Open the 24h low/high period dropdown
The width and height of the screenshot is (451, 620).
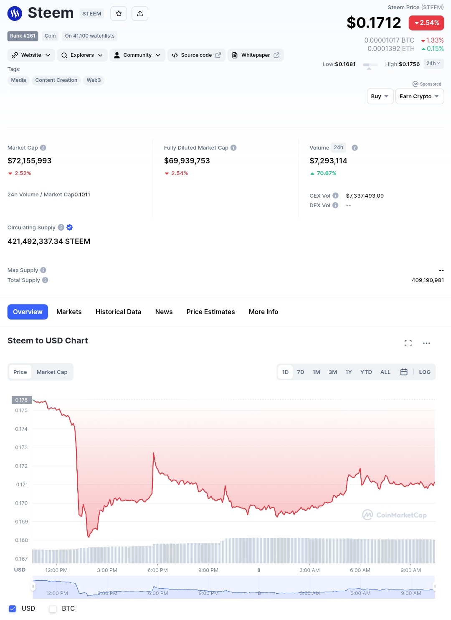[433, 64]
